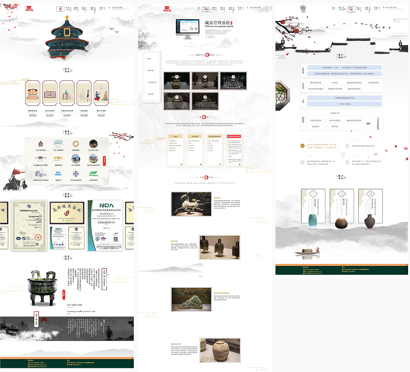Click outlined button under 藏品管理系统 description
The image size is (410, 372).
(x=210, y=37)
